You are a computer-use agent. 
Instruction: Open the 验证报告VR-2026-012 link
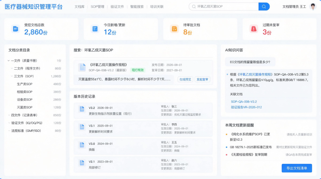[x=246, y=107]
